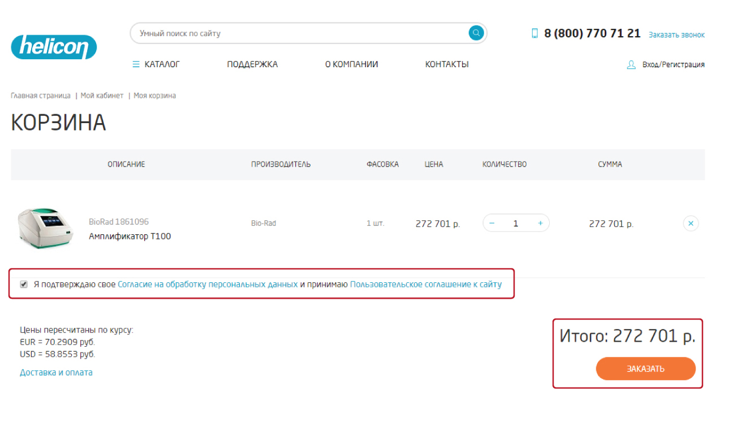Image resolution: width=733 pixels, height=423 pixels.
Task: Click the КОРЗИНА page heading
Action: [58, 123]
